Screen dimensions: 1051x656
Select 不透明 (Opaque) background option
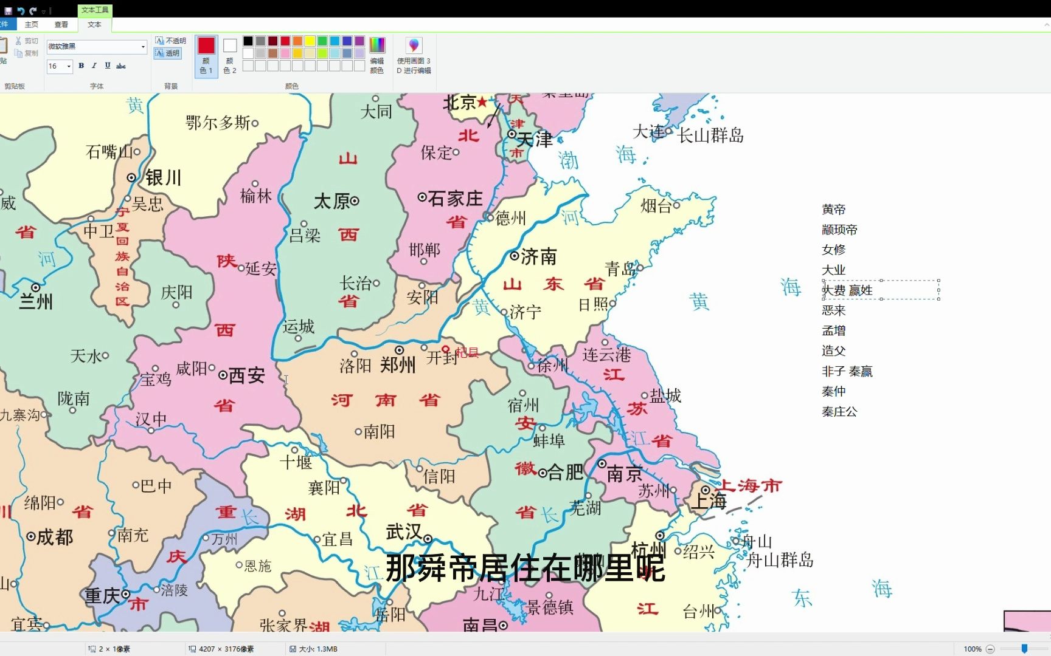coord(170,41)
